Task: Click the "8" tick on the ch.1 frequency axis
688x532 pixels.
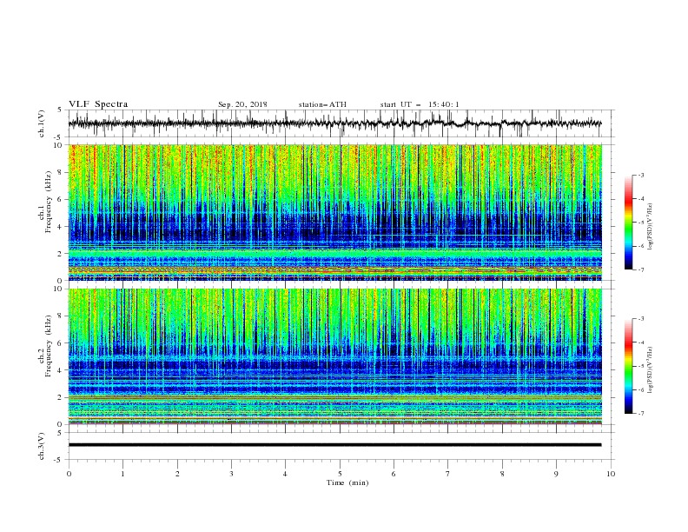Action: coord(61,172)
